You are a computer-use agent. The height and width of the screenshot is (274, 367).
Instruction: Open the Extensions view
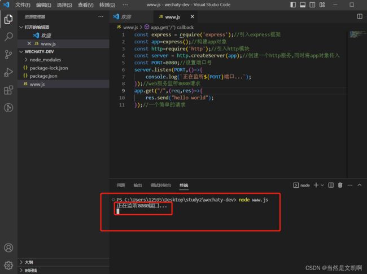pos(8,90)
